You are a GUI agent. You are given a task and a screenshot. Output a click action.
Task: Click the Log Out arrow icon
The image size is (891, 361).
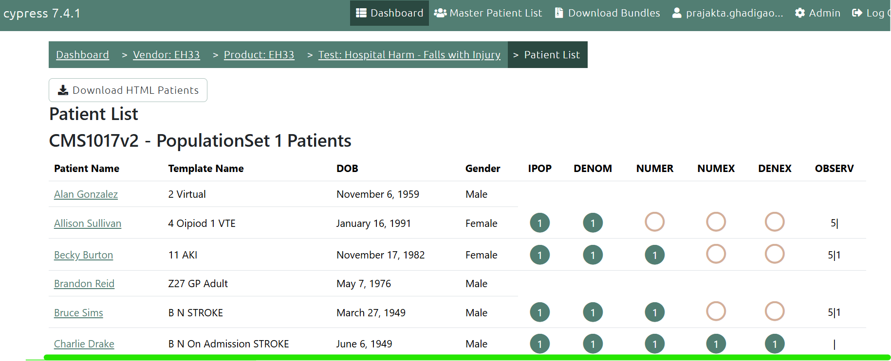coord(857,13)
